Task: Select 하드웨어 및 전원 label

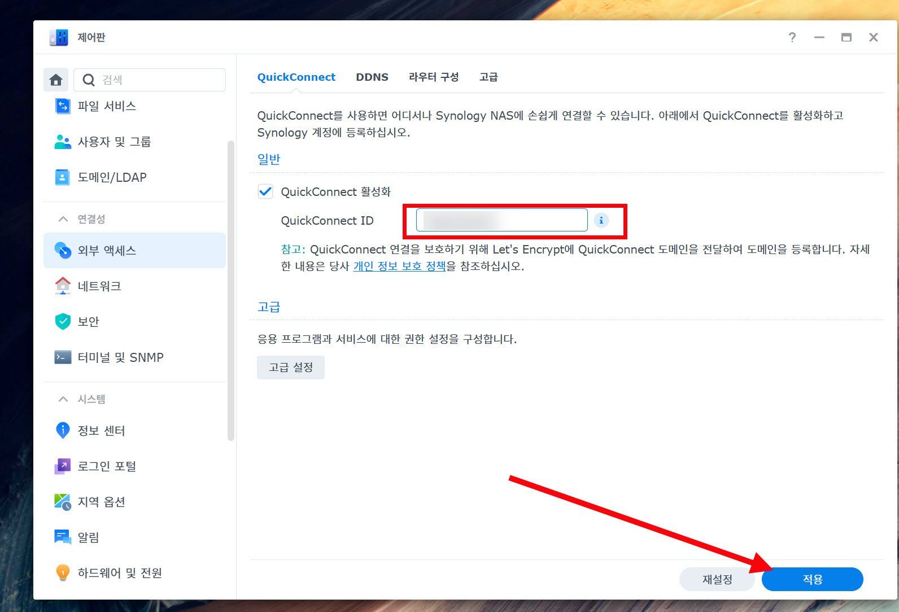Action: pos(120,573)
